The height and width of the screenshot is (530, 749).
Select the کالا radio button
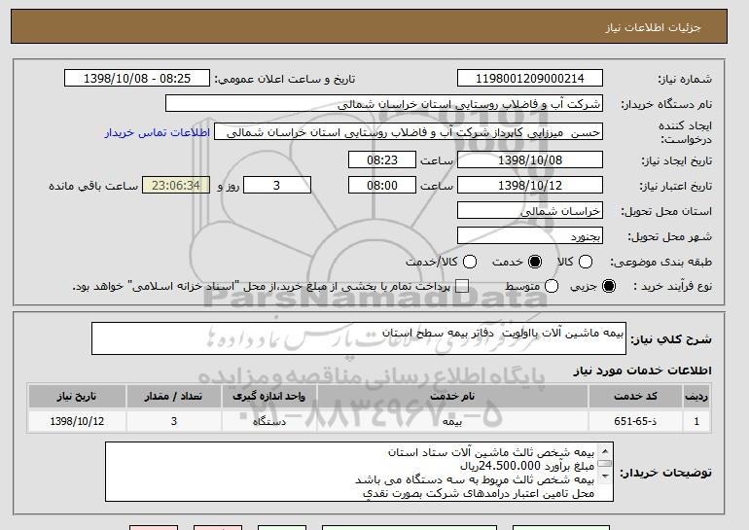586,262
